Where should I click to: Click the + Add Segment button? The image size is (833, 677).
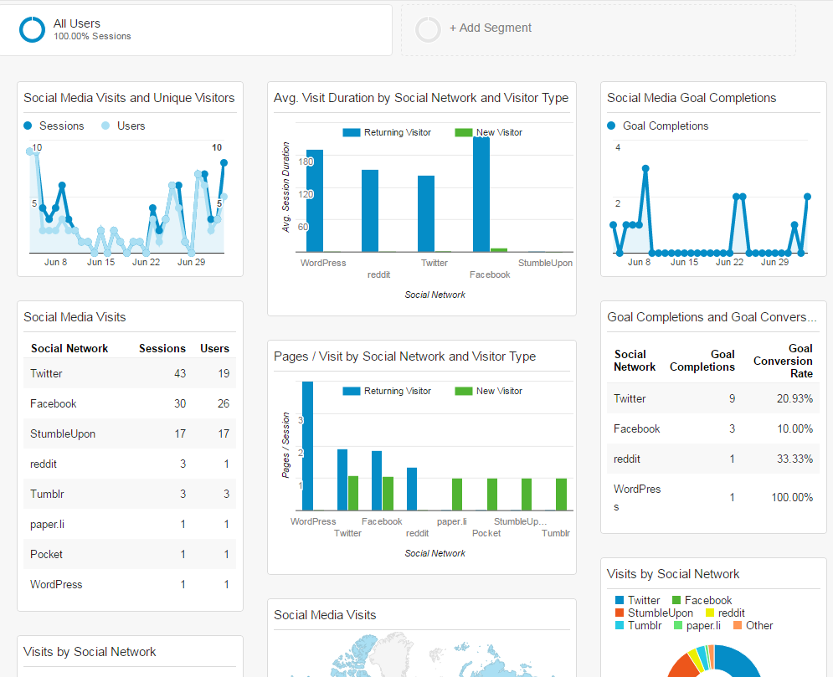click(x=491, y=28)
